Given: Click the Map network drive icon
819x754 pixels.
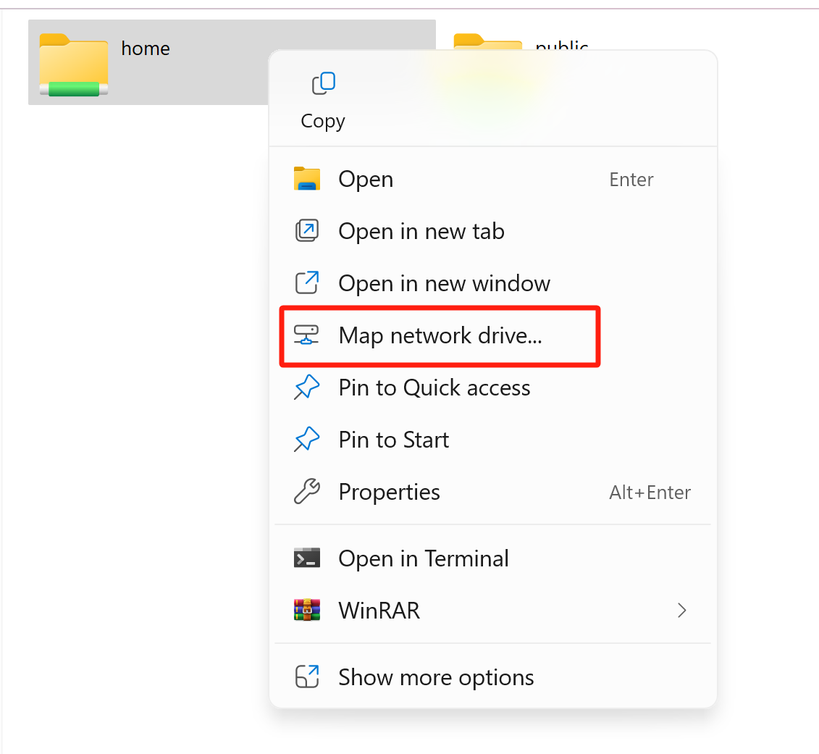Looking at the screenshot, I should 307,335.
